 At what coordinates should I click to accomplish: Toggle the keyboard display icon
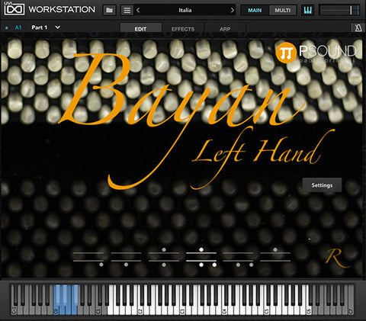pyautogui.click(x=307, y=10)
